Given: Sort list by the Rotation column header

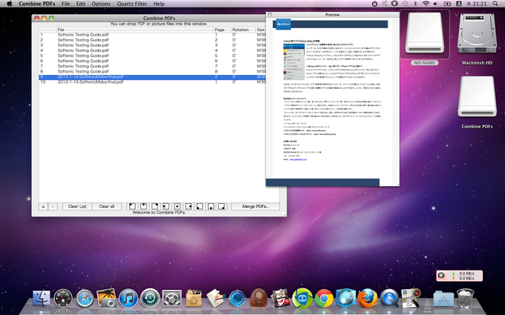Looking at the screenshot, I should (x=243, y=30).
